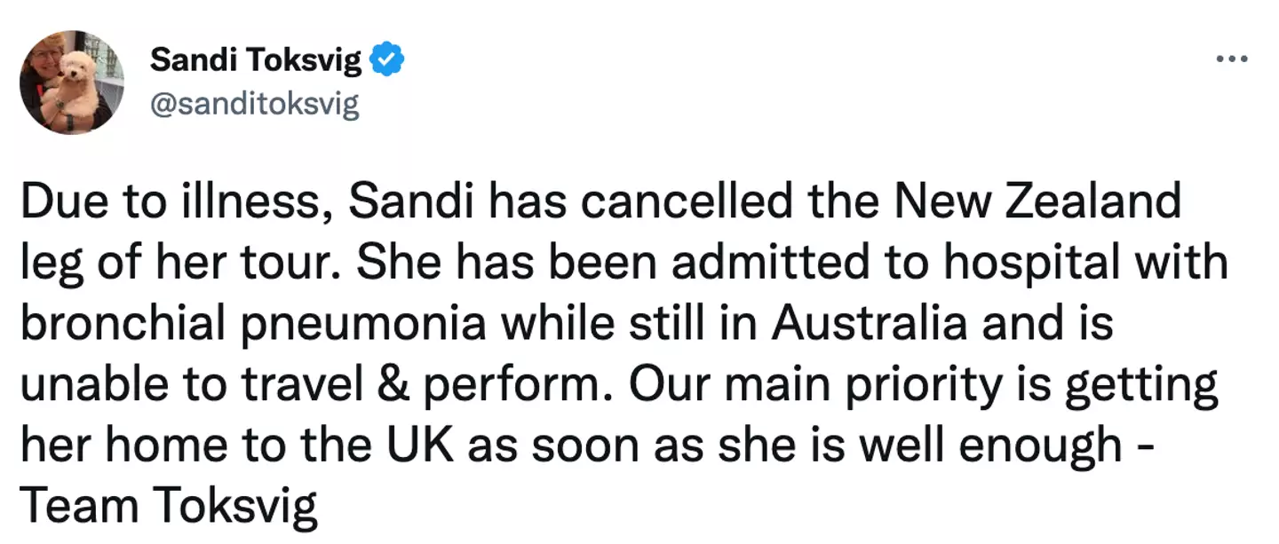1279x544 pixels.
Task: Open the three-dot more options menu
Action: pyautogui.click(x=1231, y=59)
